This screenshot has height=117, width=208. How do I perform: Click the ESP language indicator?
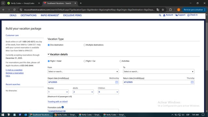coord(188,115)
